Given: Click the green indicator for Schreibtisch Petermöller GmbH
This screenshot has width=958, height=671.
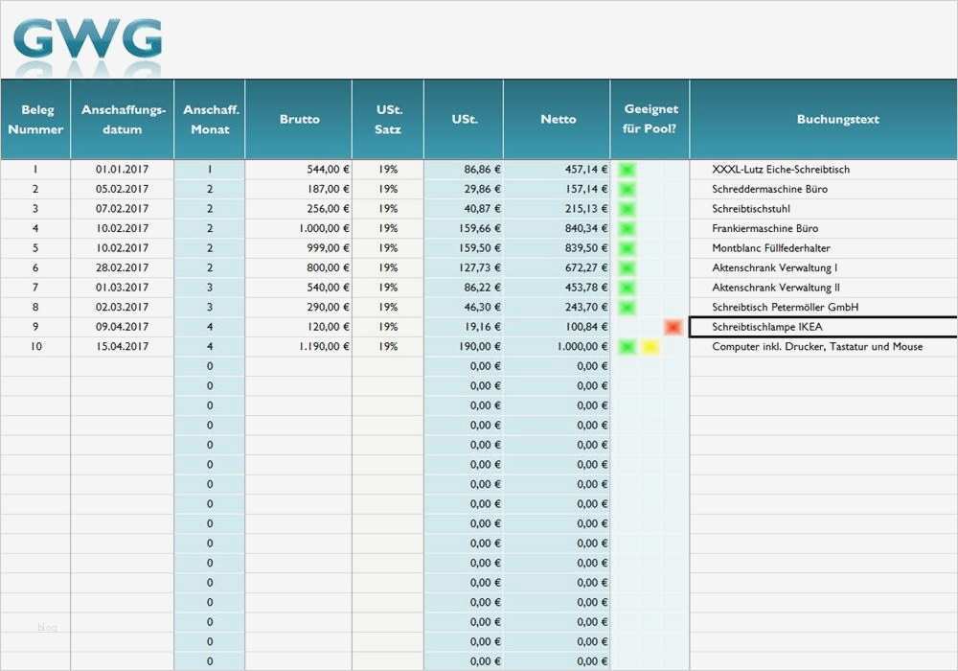Looking at the screenshot, I should pos(626,307).
